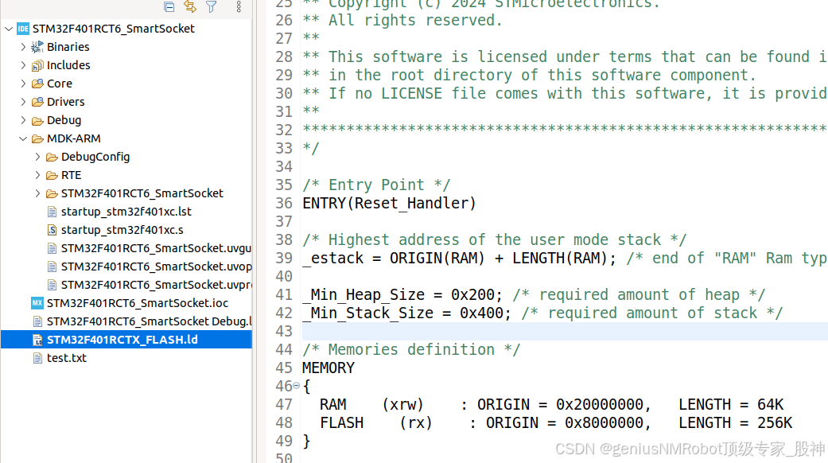Screen dimensions: 828x463
Task: Click the Collapse All icon
Action: [169, 6]
